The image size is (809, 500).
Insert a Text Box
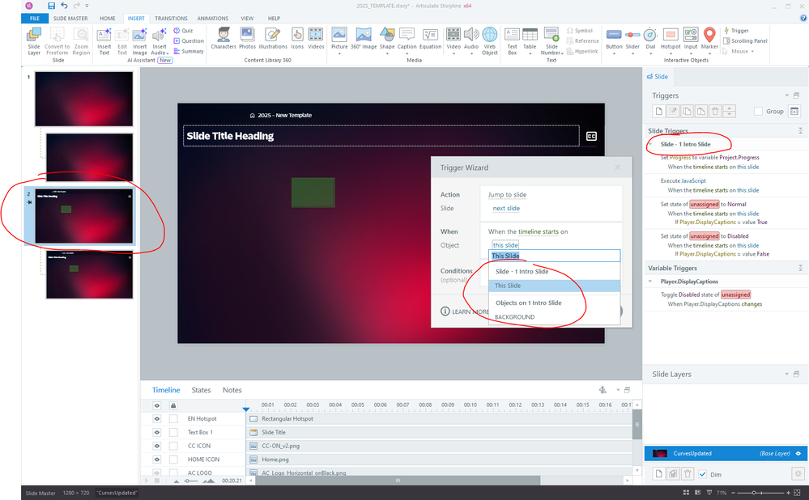click(512, 40)
